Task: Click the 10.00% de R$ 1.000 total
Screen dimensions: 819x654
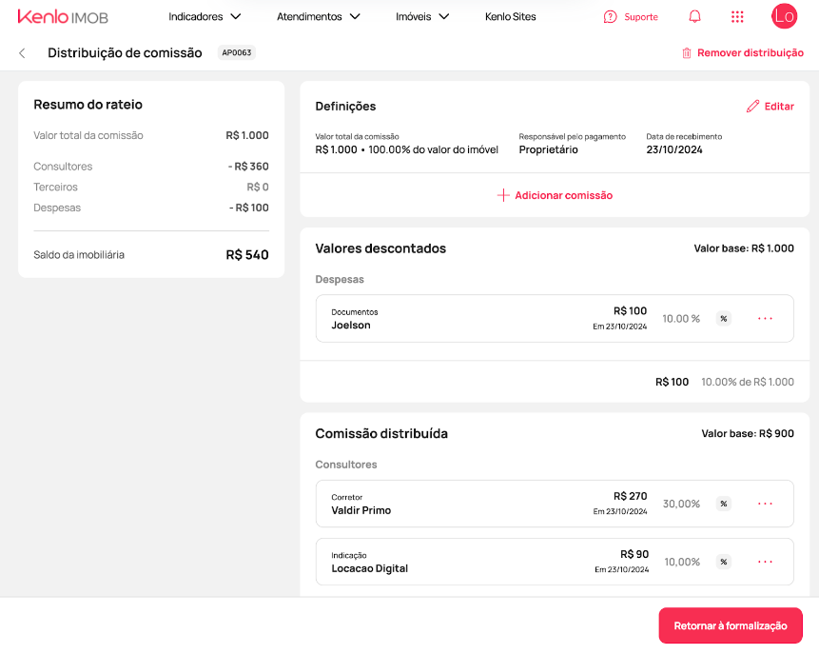Action: [x=748, y=382]
